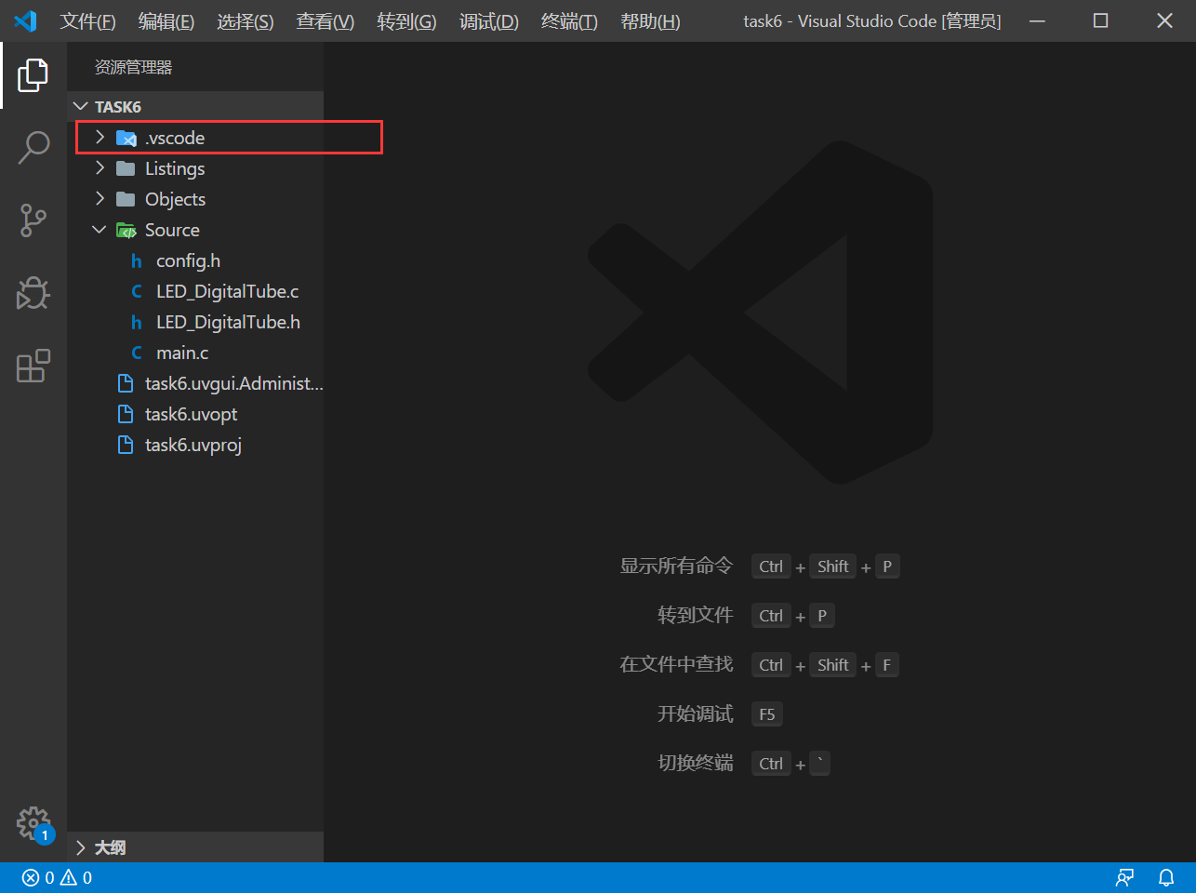Click the Objects folder icon

click(126, 199)
